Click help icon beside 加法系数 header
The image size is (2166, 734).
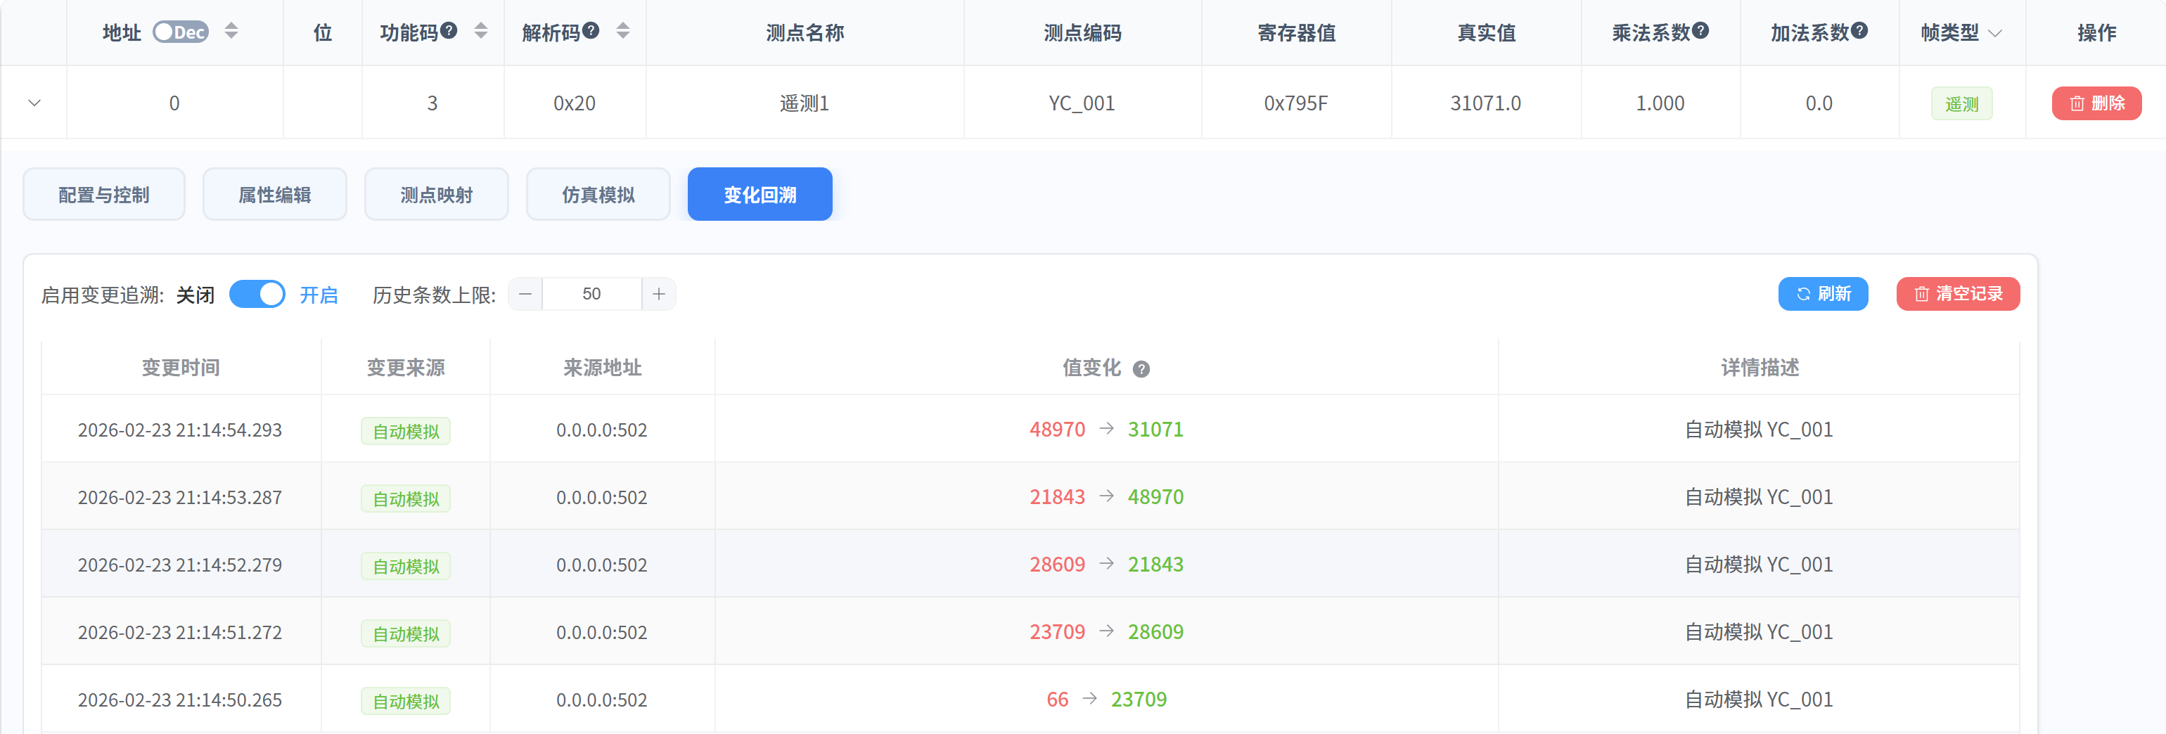coord(1859,31)
